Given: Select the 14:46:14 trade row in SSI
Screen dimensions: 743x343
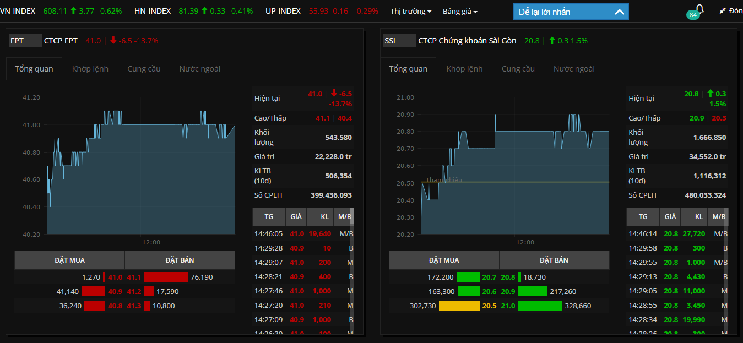Looking at the screenshot, I should click(x=677, y=233).
